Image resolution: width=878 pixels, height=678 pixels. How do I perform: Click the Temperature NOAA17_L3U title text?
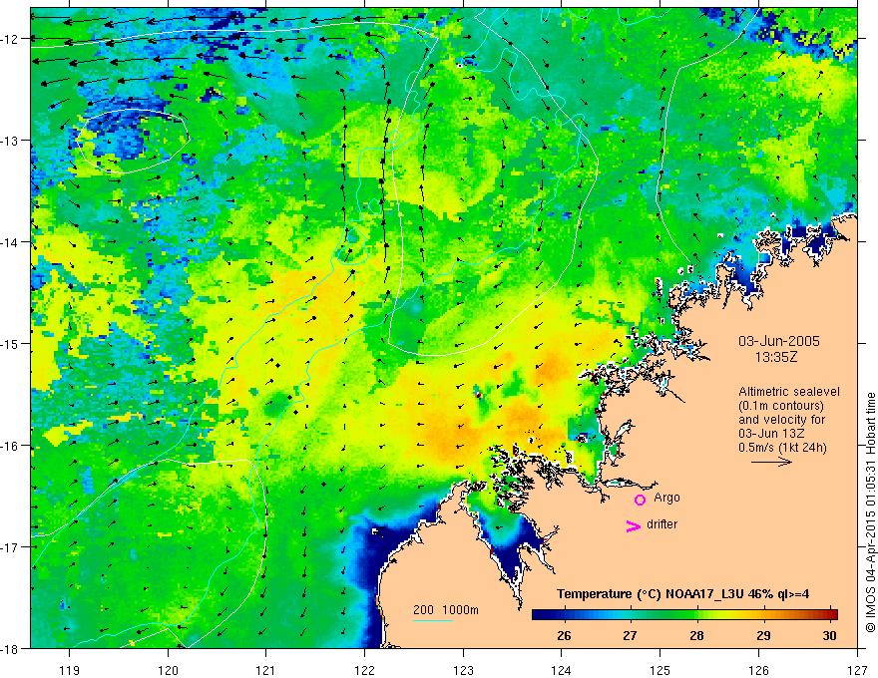tap(682, 594)
